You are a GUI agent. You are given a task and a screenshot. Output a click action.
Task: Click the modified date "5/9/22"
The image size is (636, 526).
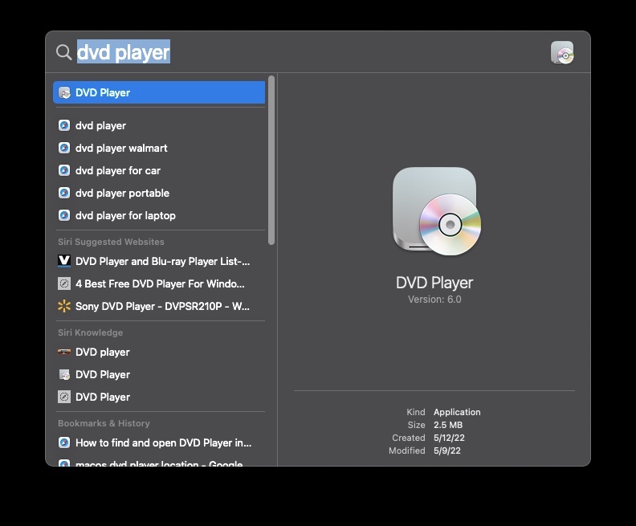coord(447,451)
